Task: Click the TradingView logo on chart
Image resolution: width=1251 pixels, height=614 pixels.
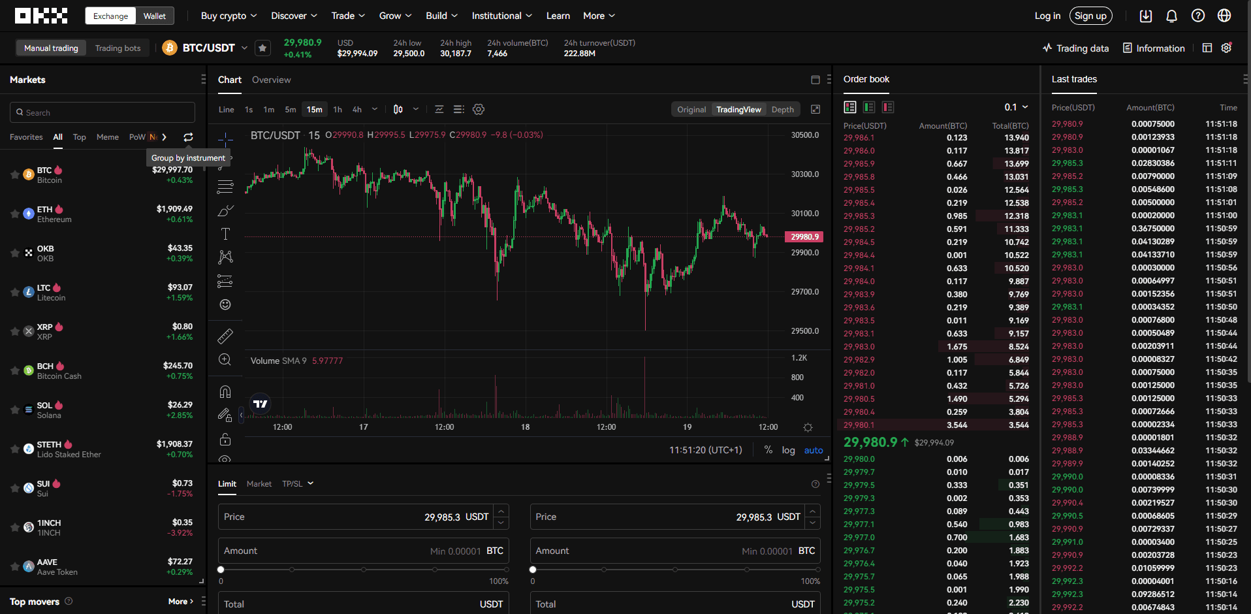Action: (x=261, y=404)
